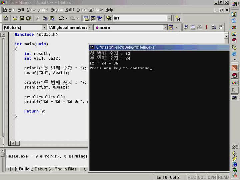Open the Window List icon
The width and height of the screenshot is (240, 180).
tap(100, 18)
